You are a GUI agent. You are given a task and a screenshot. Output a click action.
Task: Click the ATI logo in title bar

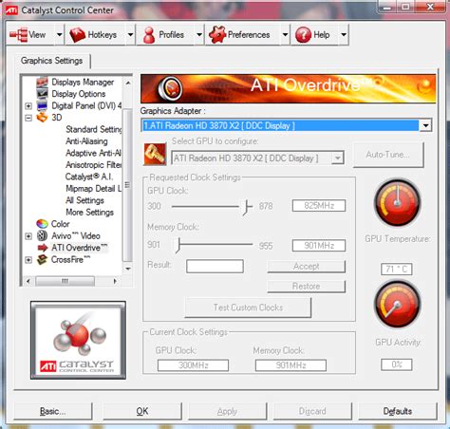coord(11,10)
